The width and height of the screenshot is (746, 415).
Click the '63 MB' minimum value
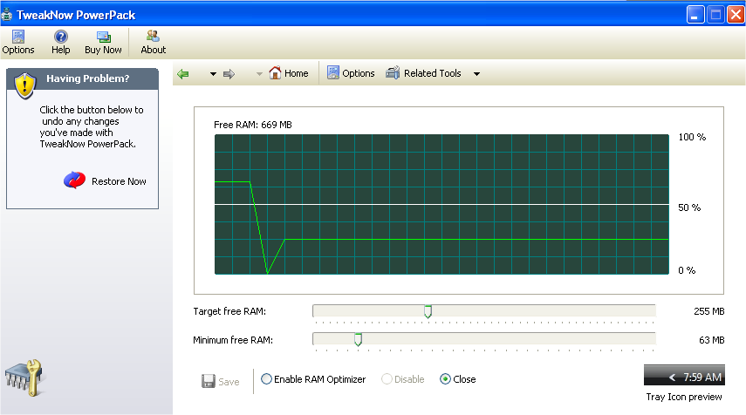pos(712,340)
